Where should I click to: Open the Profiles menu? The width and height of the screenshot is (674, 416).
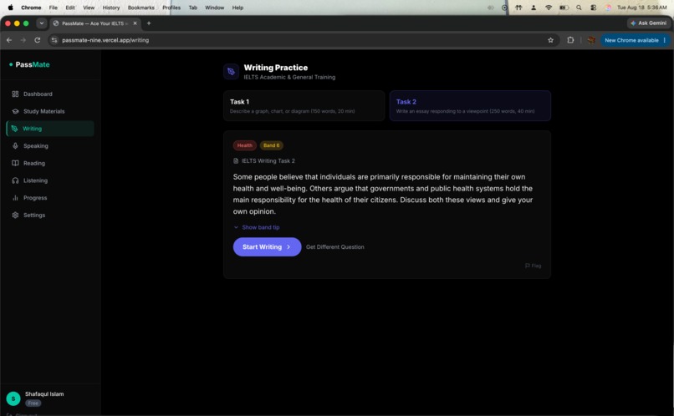click(x=171, y=8)
